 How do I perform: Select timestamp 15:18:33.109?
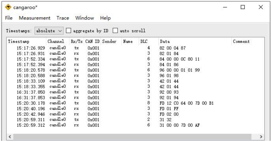(x=31, y=81)
